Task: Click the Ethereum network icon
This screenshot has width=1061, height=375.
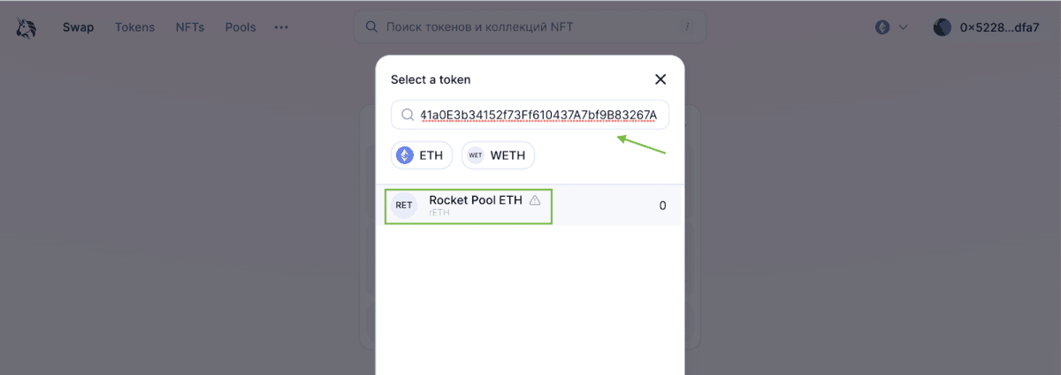Action: click(882, 27)
